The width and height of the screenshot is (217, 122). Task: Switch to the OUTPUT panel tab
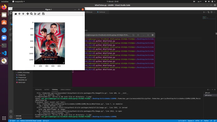[x=47, y=90]
